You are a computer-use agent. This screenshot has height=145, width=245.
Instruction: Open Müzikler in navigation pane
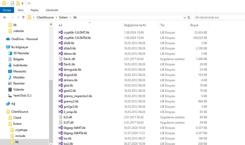(x=19, y=77)
